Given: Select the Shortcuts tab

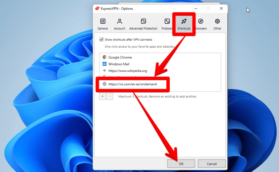Looking at the screenshot, I should tap(184, 24).
